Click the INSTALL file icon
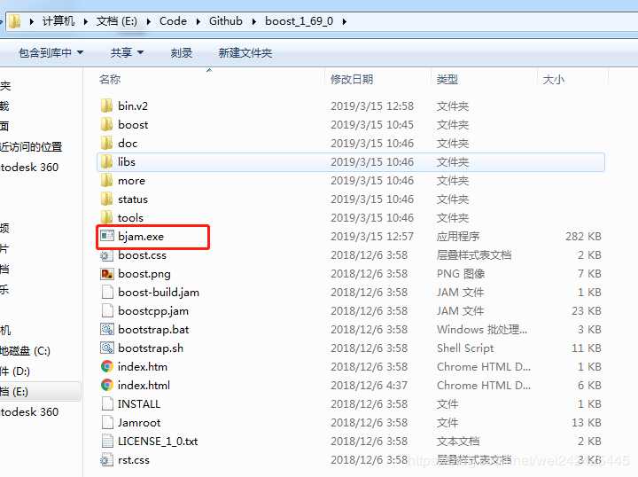Screen dimensions: 638x477 [x=107, y=403]
